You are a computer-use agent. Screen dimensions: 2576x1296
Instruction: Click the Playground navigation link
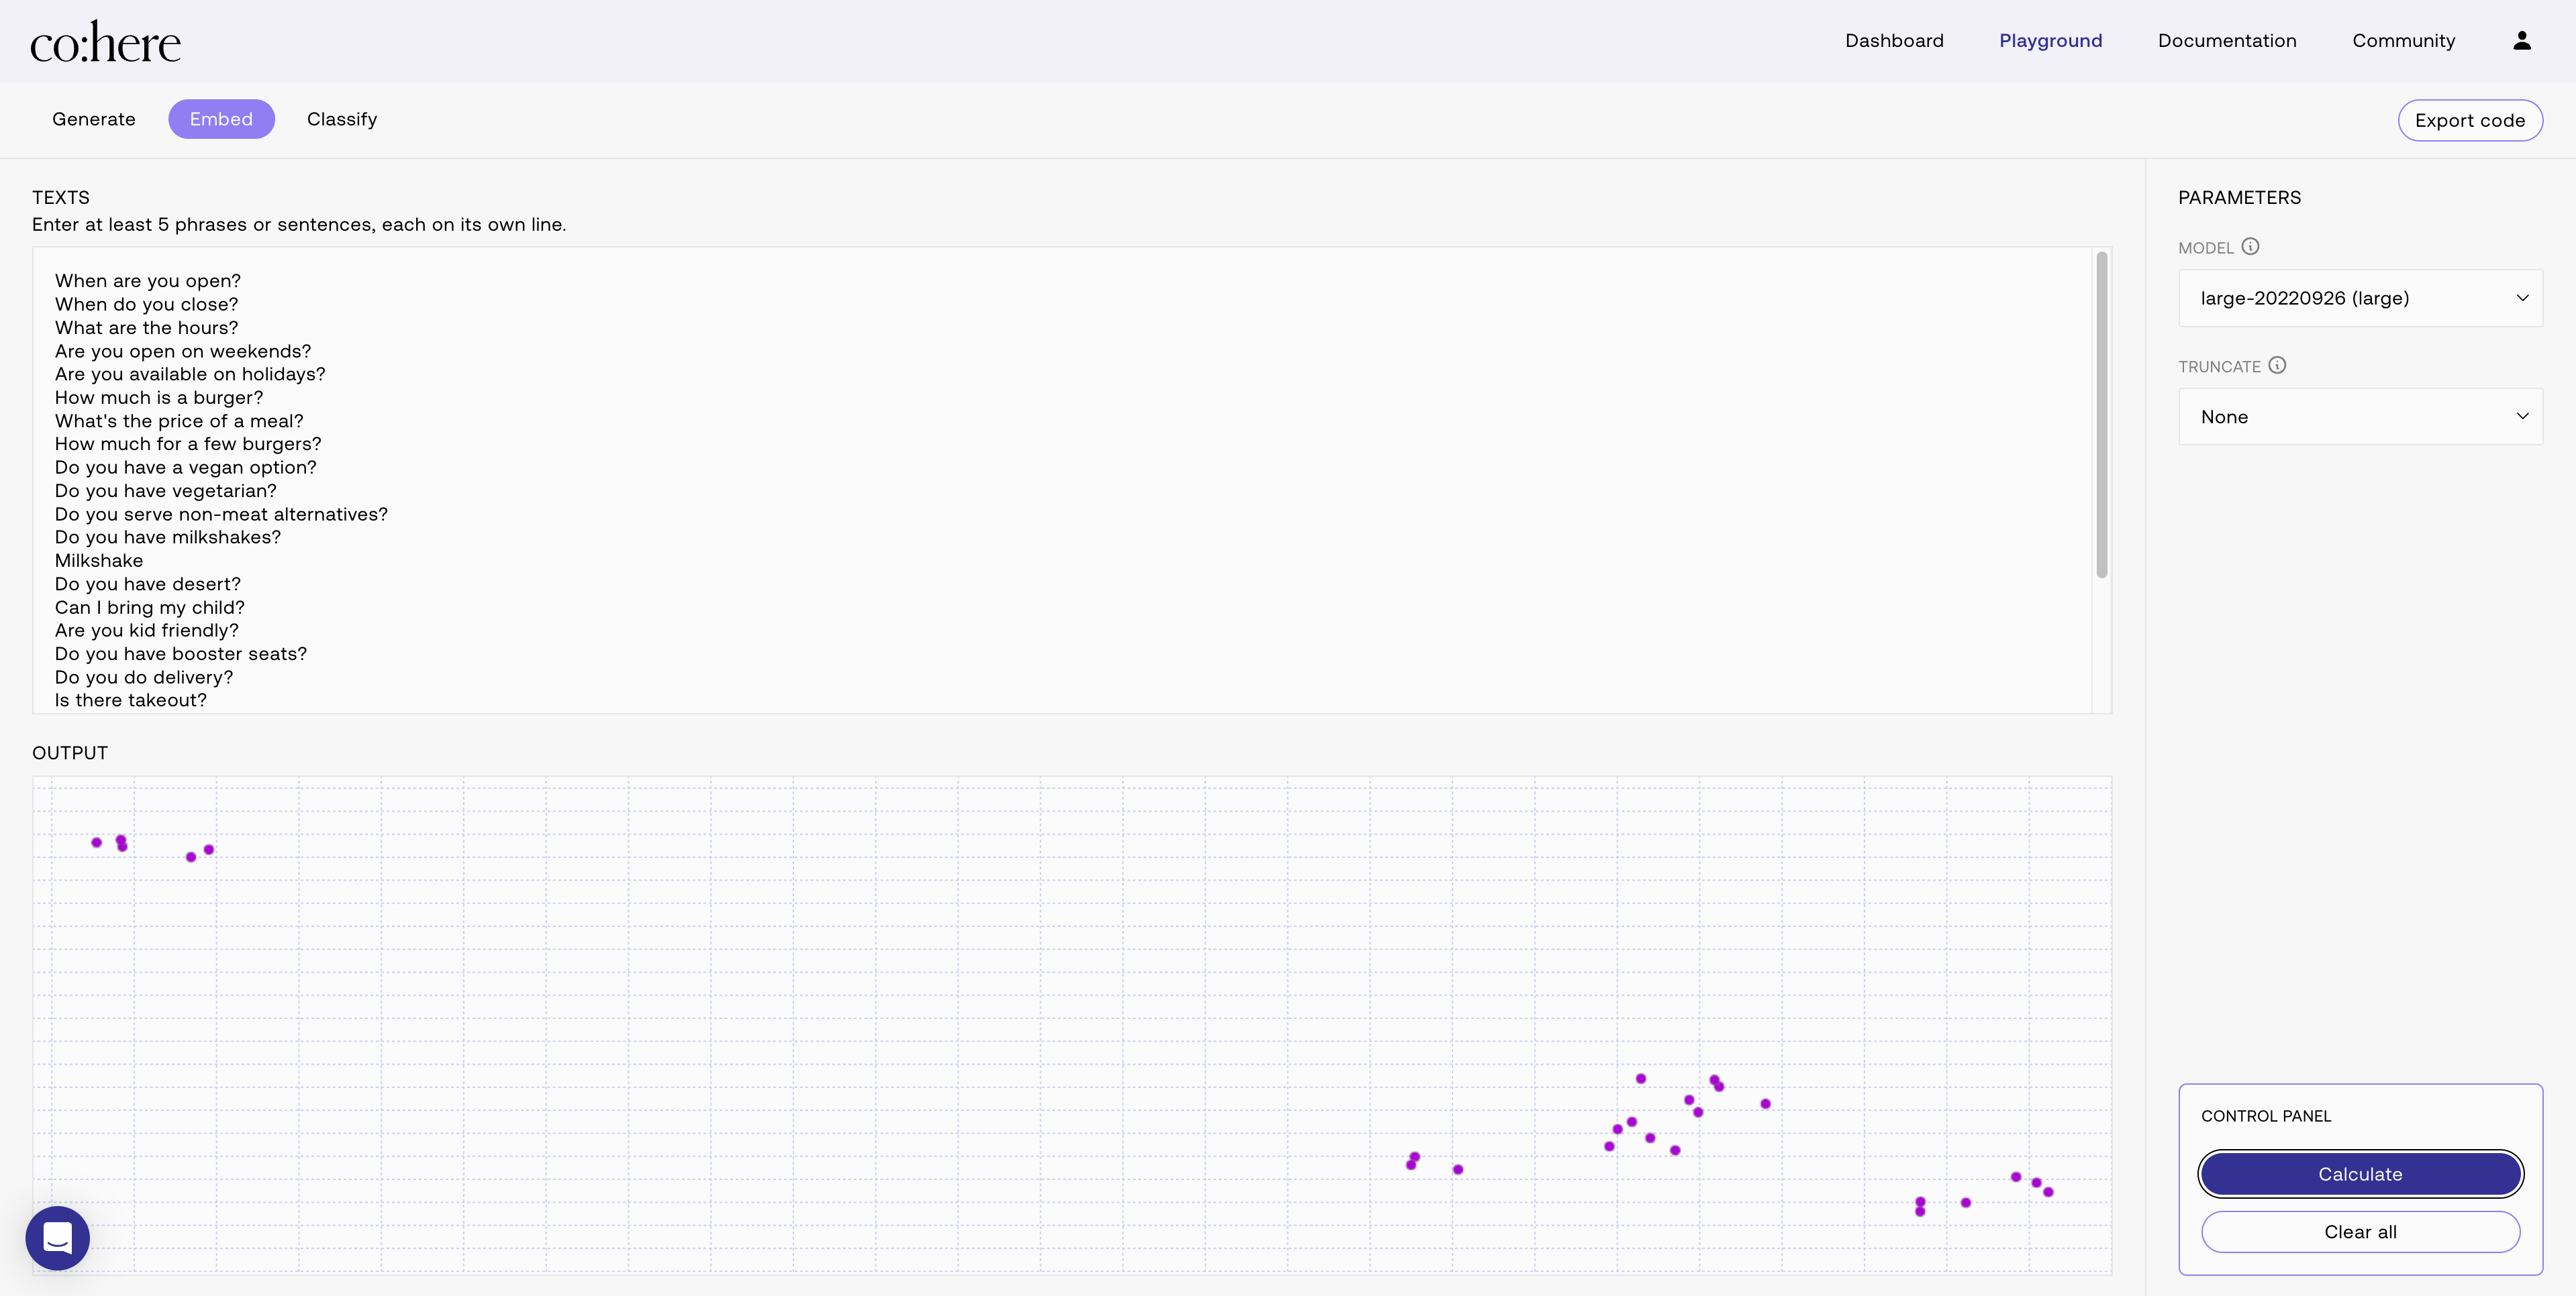[x=2050, y=41]
